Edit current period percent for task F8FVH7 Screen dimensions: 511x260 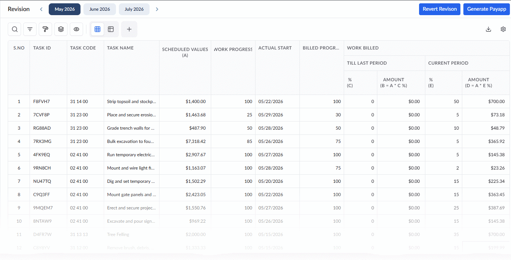[443, 102]
